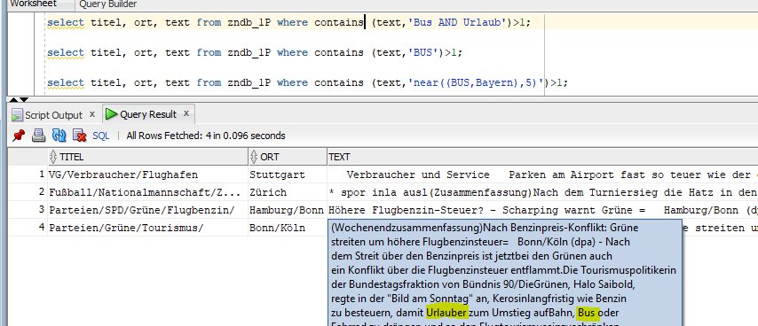Place cursor in near((BUS,Bayern),5) query line

pyautogui.click(x=307, y=82)
